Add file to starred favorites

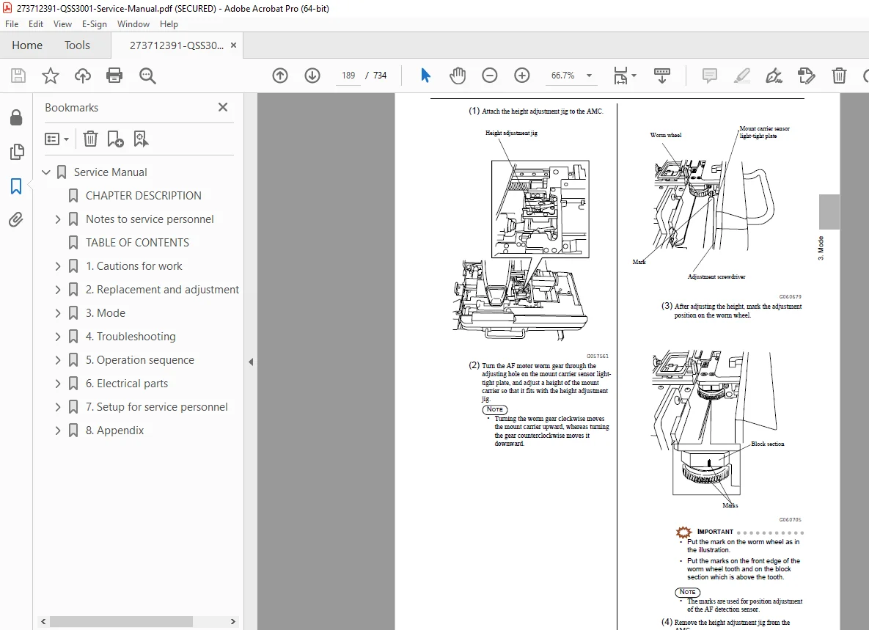51,76
